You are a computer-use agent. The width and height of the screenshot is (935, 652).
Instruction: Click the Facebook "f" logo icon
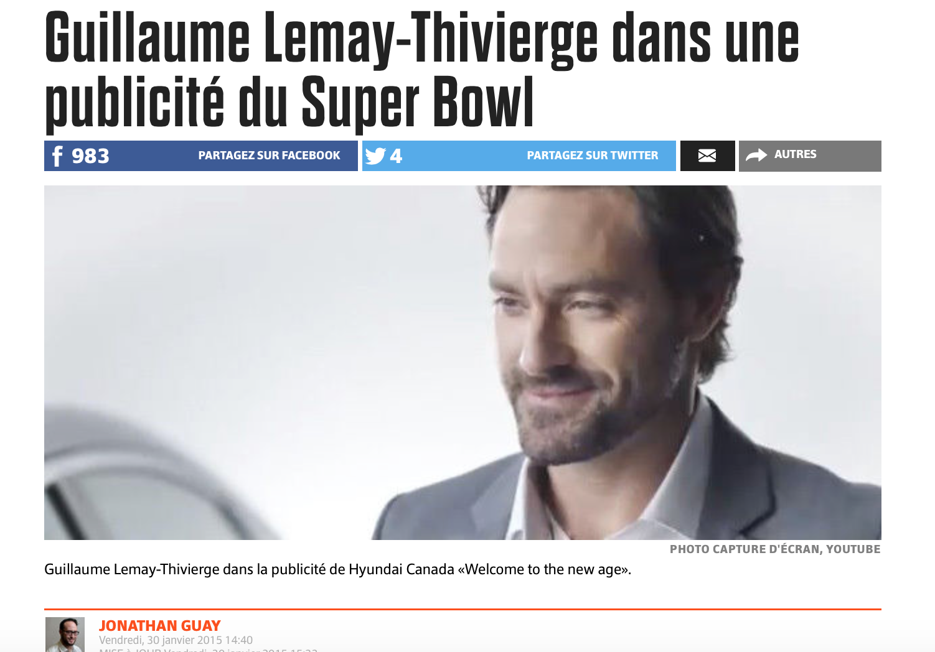[57, 156]
